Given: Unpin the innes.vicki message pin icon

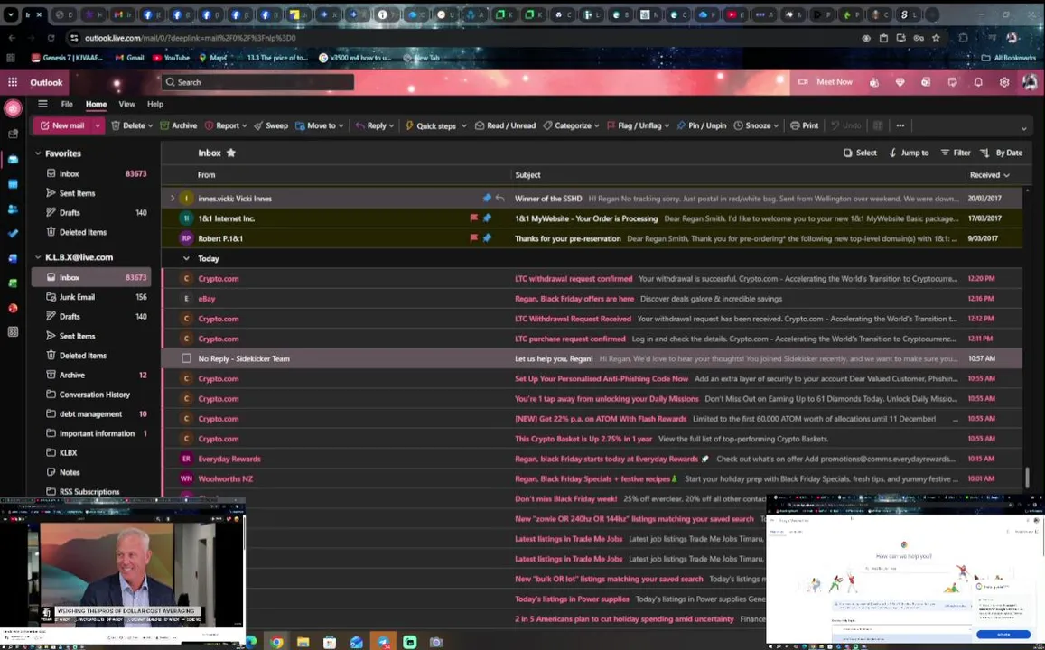Looking at the screenshot, I should pyautogui.click(x=487, y=198).
